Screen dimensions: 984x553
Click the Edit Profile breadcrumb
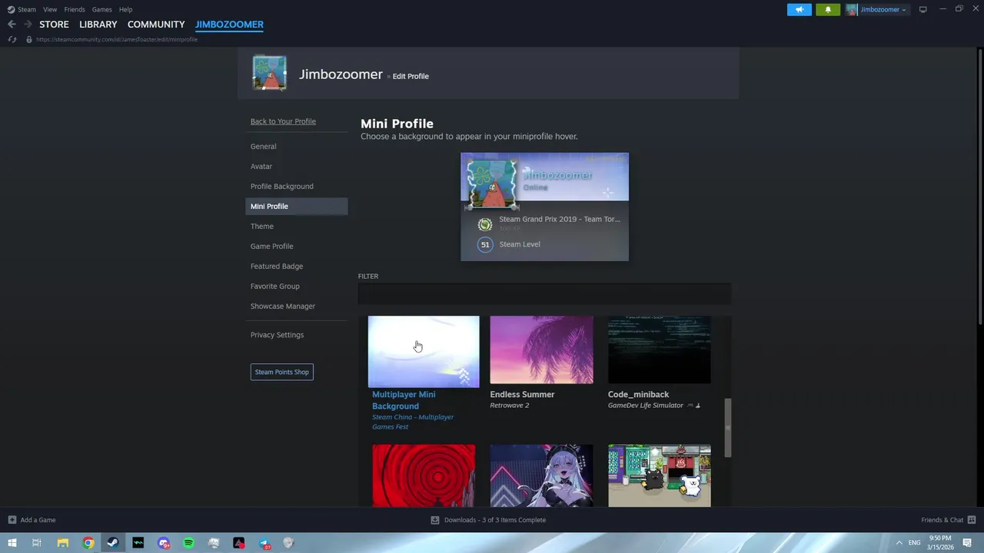click(411, 76)
